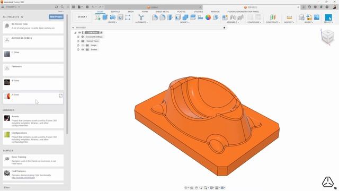Select the Shell tool icon
This screenshot has width=339, height=191.
coord(177,18)
